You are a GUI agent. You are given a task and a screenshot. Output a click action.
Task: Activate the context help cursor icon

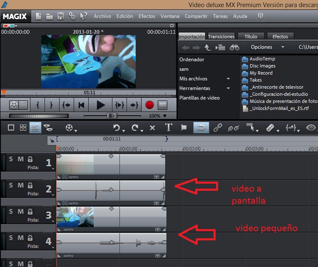(83, 16)
